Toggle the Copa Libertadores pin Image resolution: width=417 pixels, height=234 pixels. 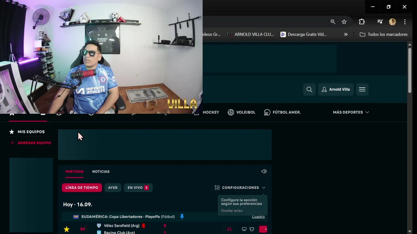182,217
